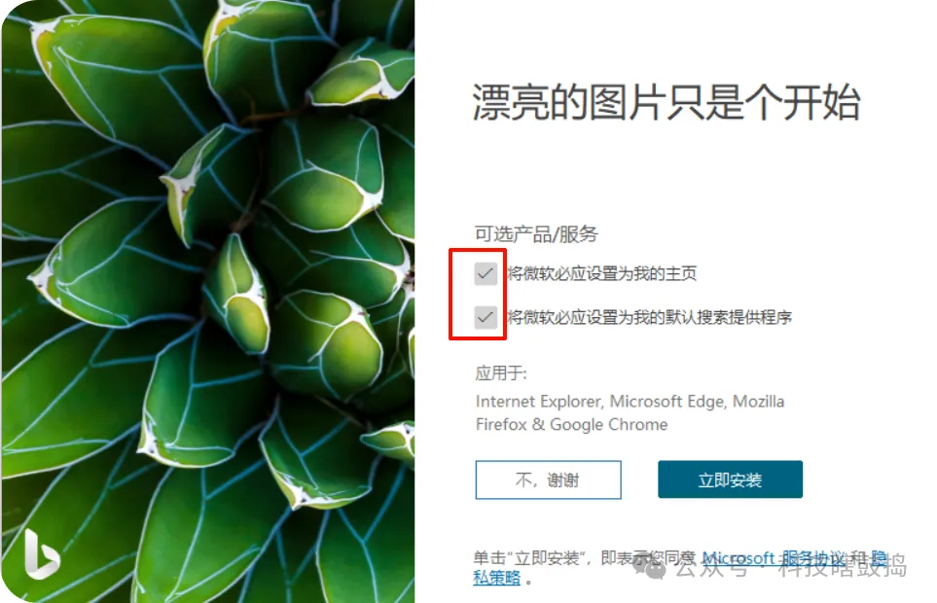
Task: Click the Firefox & Google Chrome text line
Action: pyautogui.click(x=571, y=424)
